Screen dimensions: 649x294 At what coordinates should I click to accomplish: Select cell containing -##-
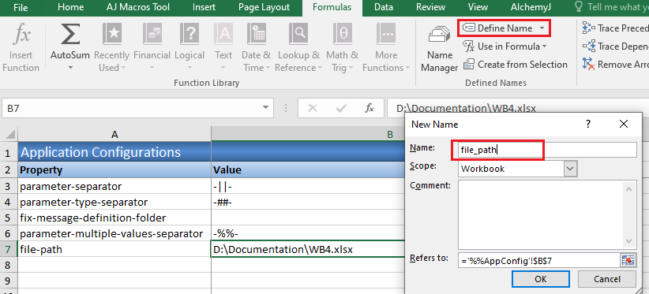click(x=308, y=202)
